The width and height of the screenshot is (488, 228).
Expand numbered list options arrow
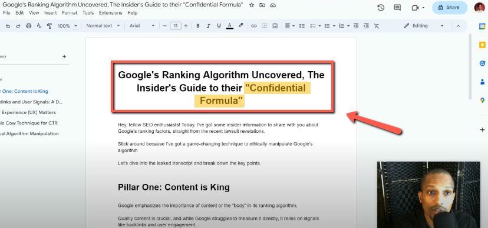[348, 26]
